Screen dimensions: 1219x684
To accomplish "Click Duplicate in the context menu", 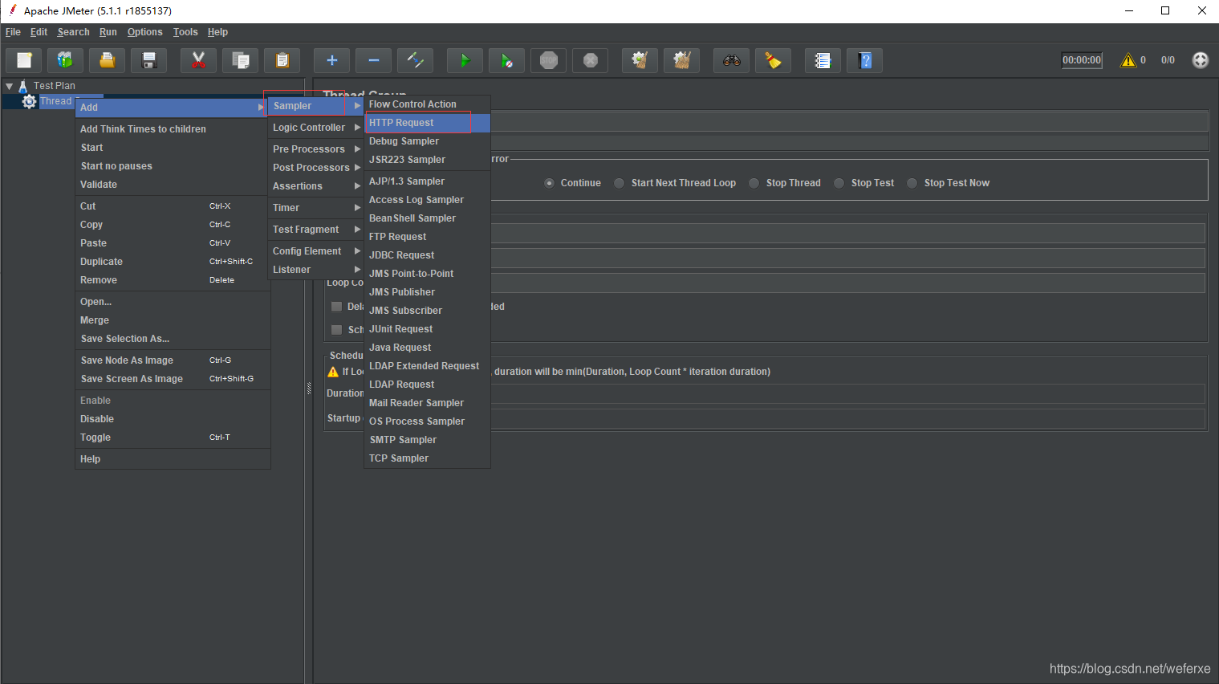I will click(x=173, y=262).
